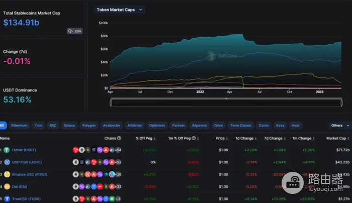The image size is (352, 203).
Task: Filter stablecoins by Tron chain
Action: tap(38, 126)
